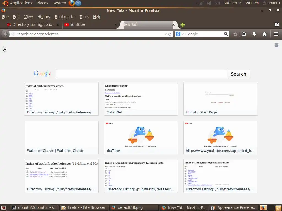This screenshot has height=211, width=282.
Task: Click the magnifying glass in the search bar
Action: click(226, 34)
